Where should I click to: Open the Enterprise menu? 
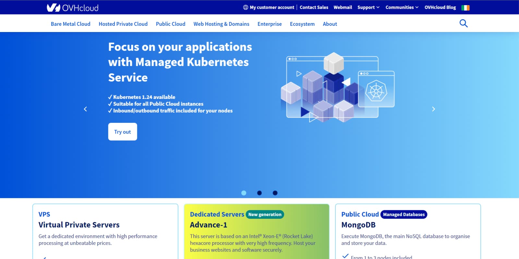pyautogui.click(x=270, y=24)
